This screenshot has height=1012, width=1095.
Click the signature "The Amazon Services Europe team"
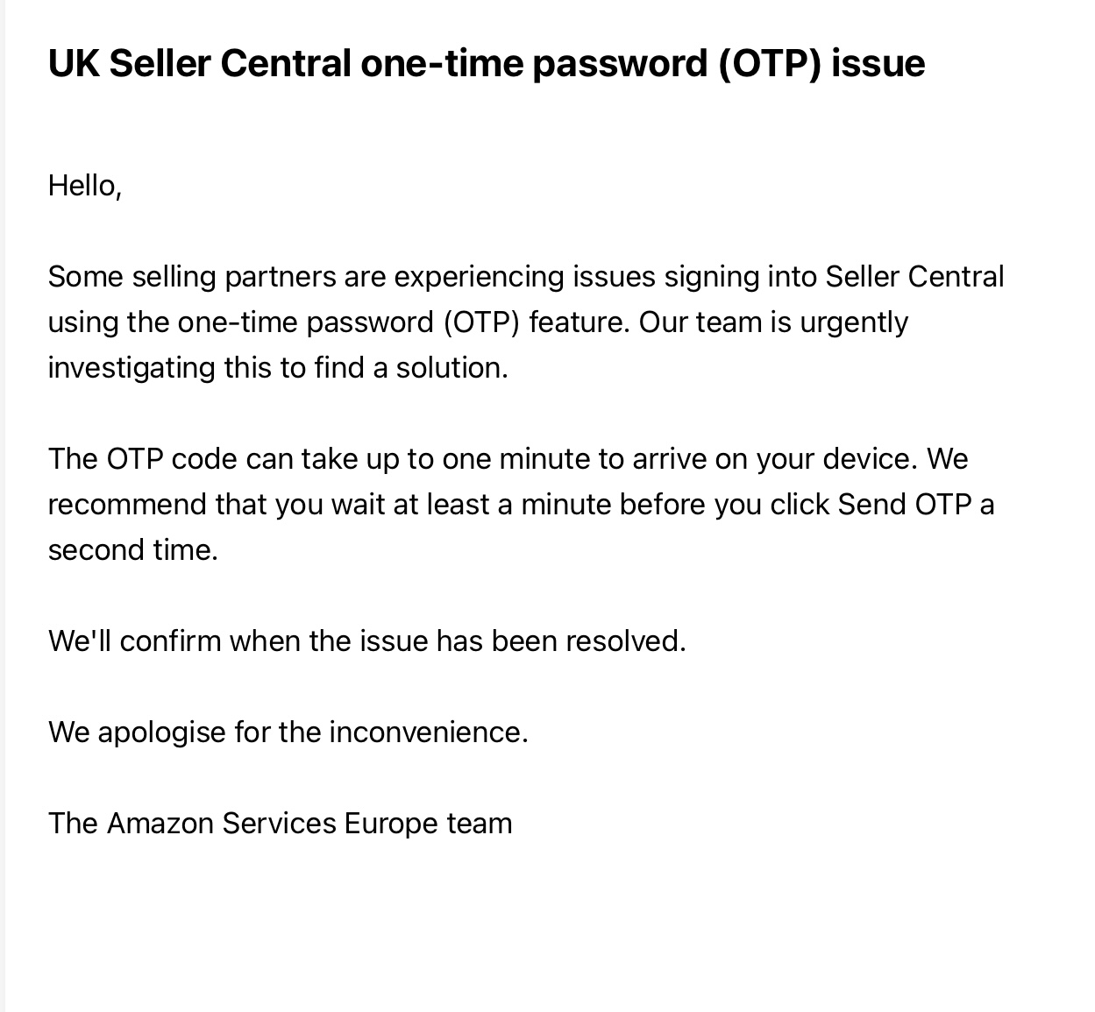280,824
